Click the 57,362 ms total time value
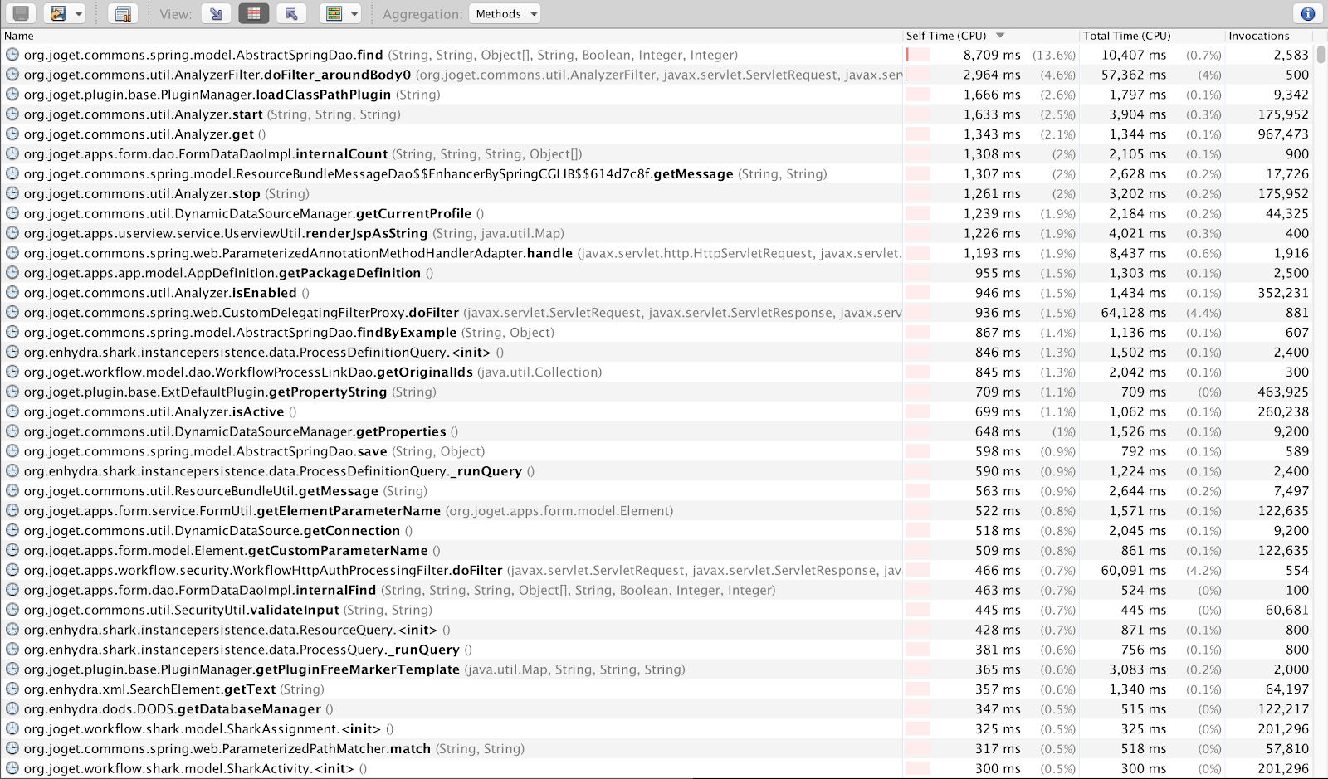 (x=1134, y=75)
